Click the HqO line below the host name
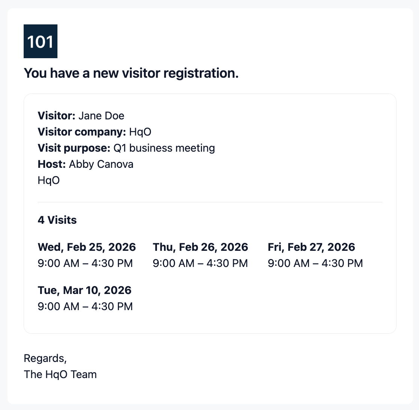 (x=49, y=180)
